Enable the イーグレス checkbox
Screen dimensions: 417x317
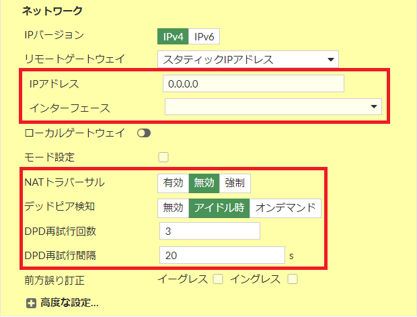pyautogui.click(x=218, y=279)
